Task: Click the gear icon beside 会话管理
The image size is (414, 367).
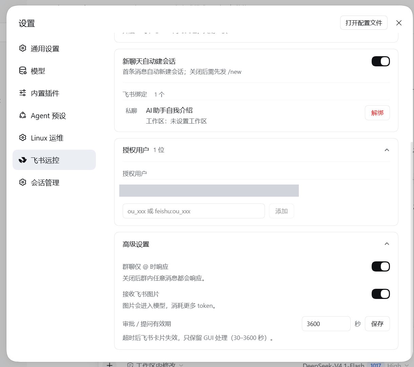Action: point(23,182)
